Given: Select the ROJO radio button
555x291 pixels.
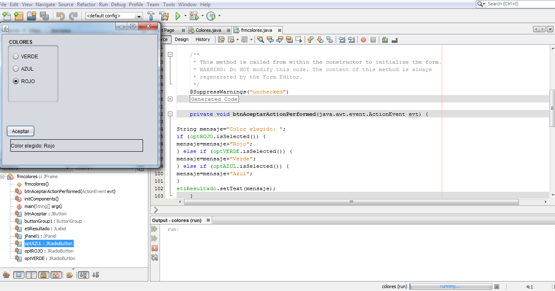Looking at the screenshot, I should click(15, 81).
